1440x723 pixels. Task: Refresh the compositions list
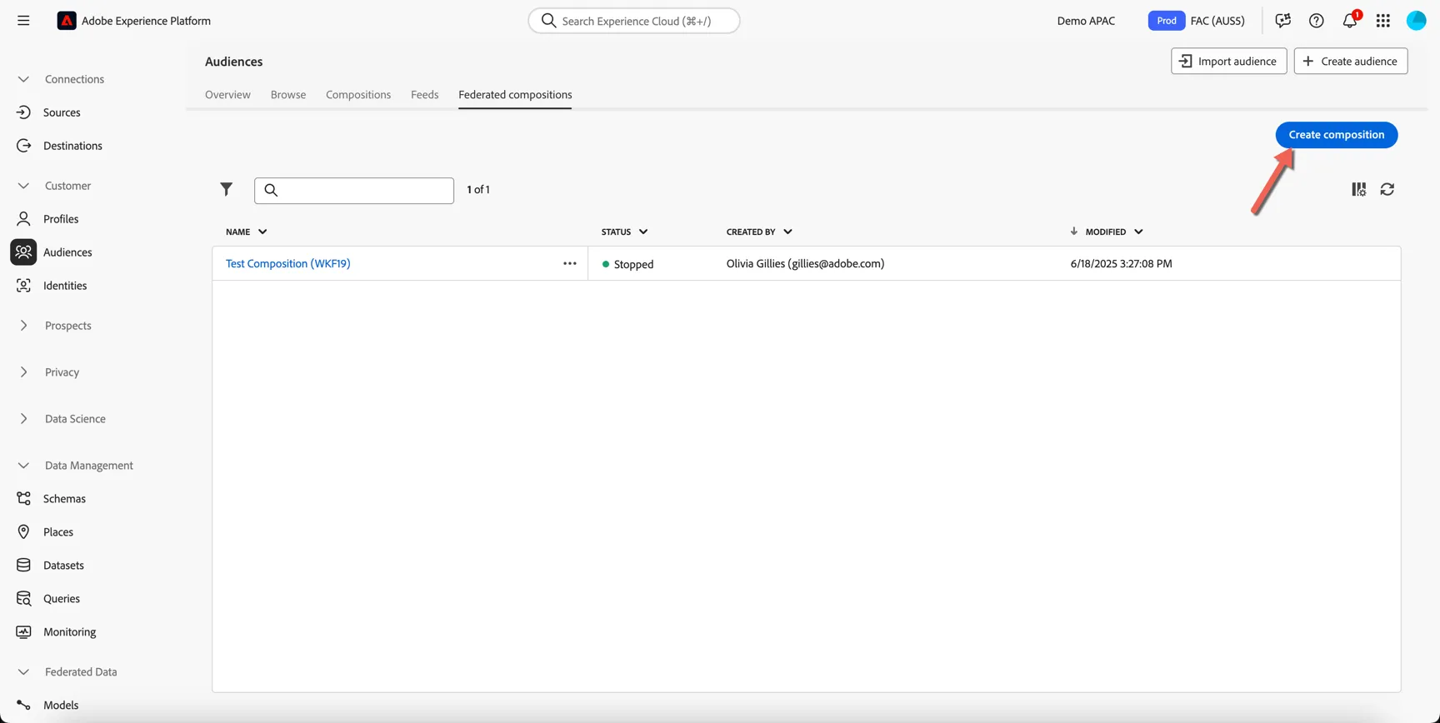(x=1387, y=190)
